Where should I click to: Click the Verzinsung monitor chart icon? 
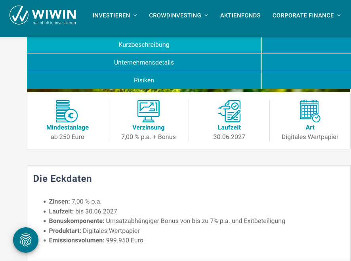click(x=149, y=111)
